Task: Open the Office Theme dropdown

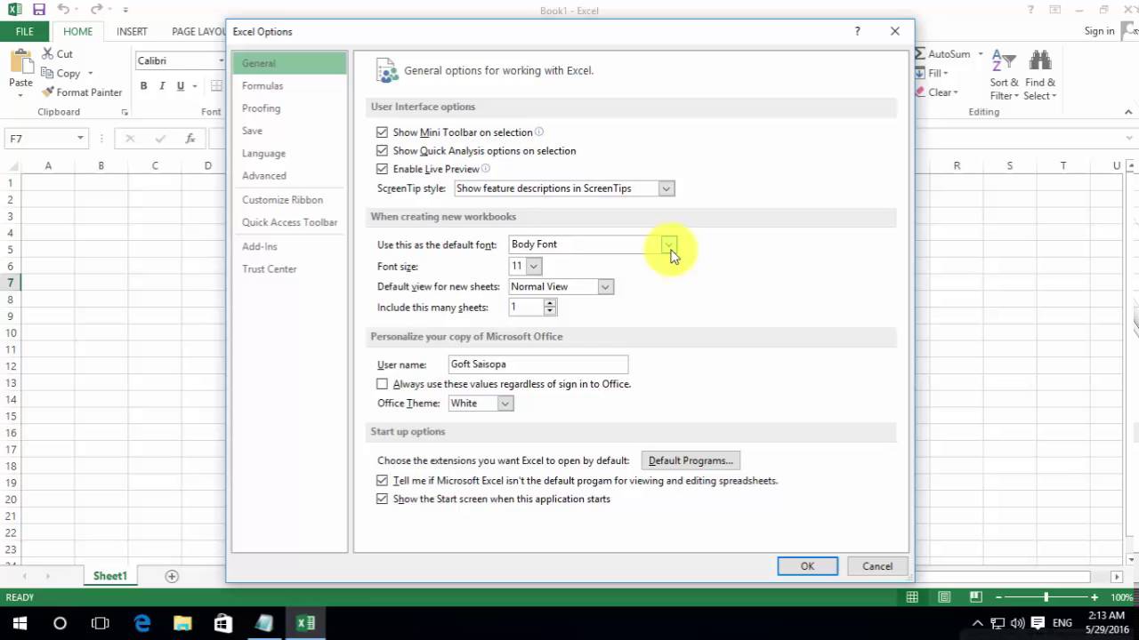Action: 505,404
